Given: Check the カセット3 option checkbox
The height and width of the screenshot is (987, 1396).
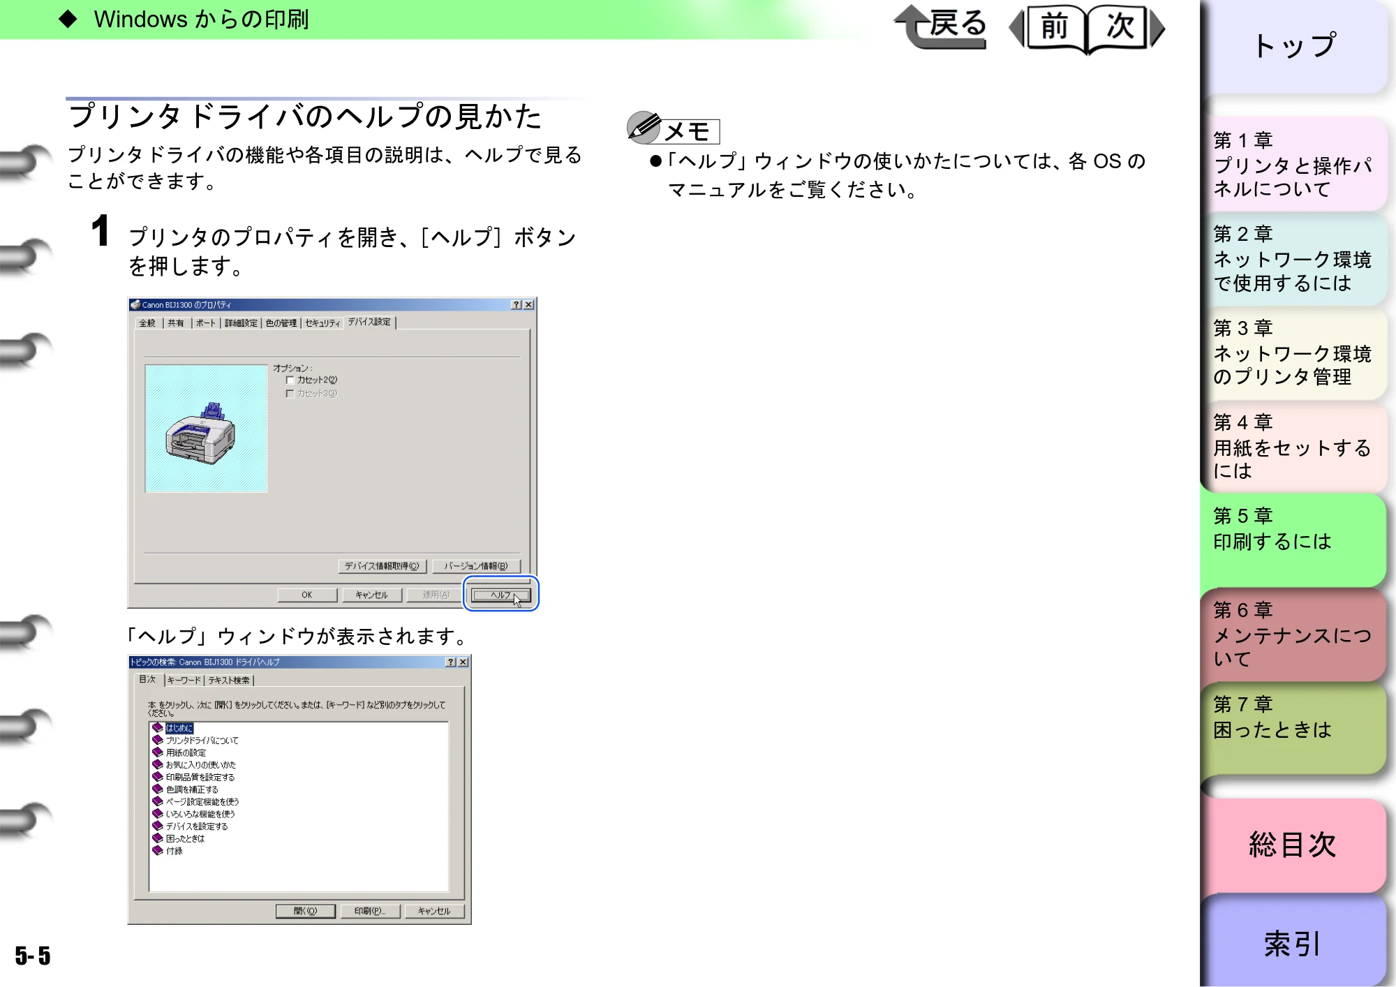Looking at the screenshot, I should pyautogui.click(x=290, y=394).
